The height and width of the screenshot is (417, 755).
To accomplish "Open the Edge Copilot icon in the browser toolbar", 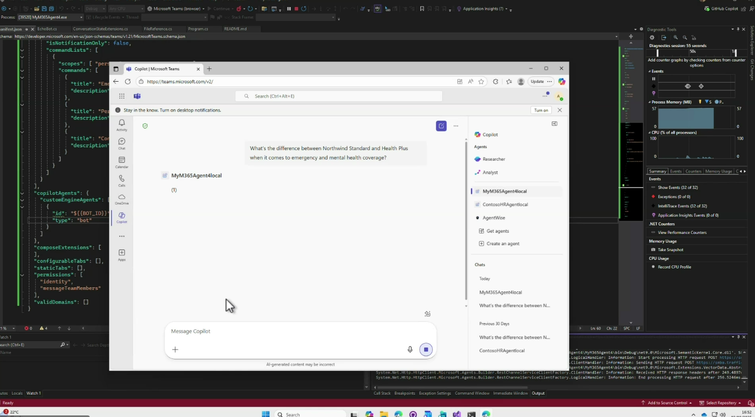I will 561,82.
